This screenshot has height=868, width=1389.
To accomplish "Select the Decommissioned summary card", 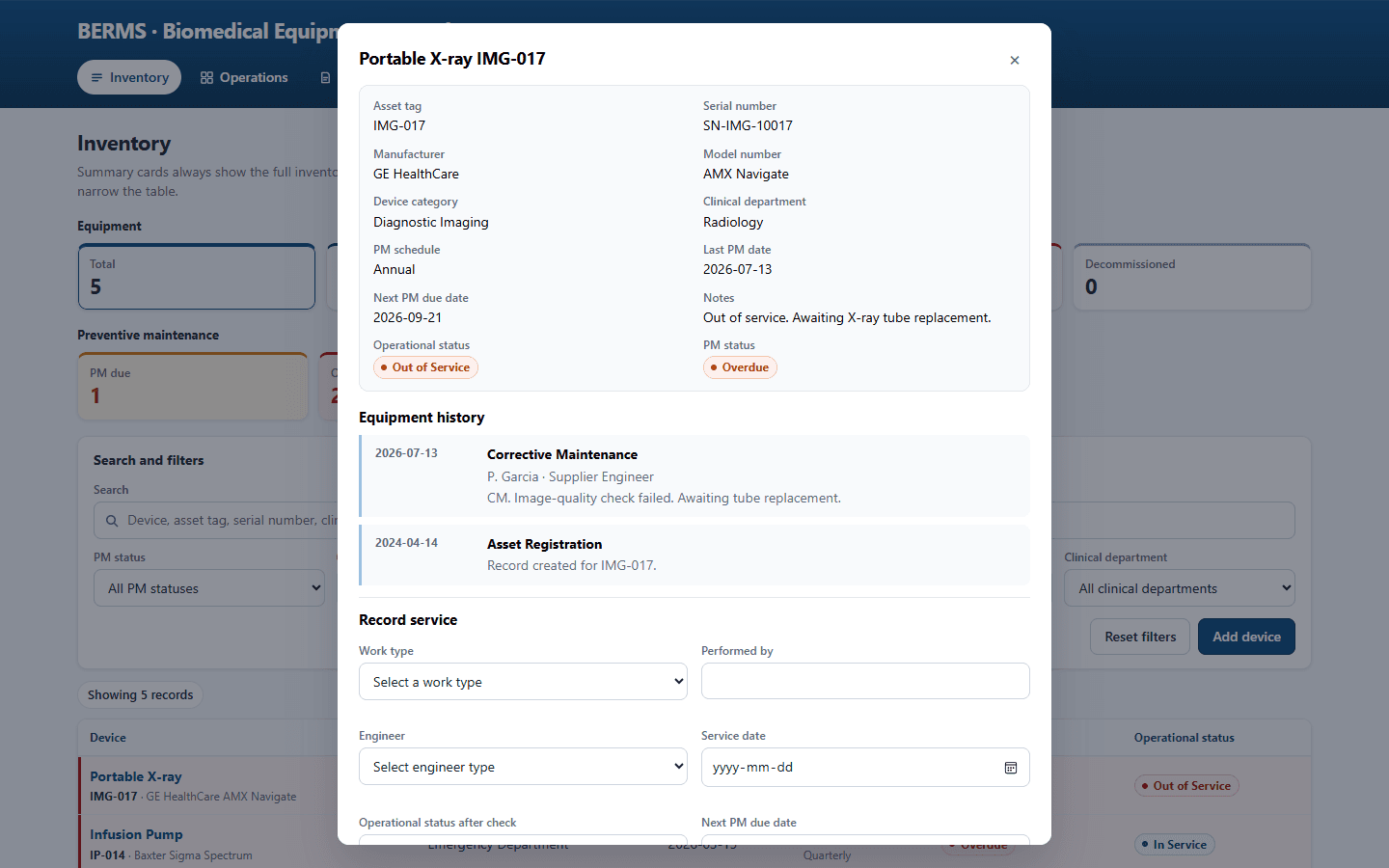I will click(x=1192, y=277).
